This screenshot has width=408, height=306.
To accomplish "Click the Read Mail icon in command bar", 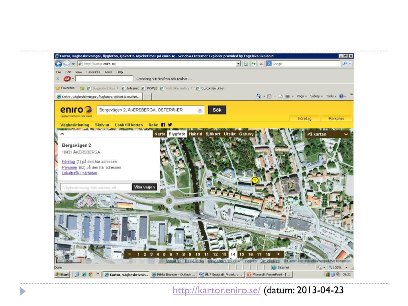I will point(280,96).
